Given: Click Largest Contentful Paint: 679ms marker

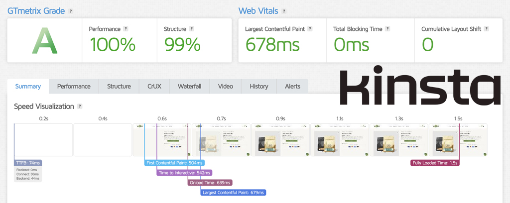Looking at the screenshot, I should coord(233,193).
